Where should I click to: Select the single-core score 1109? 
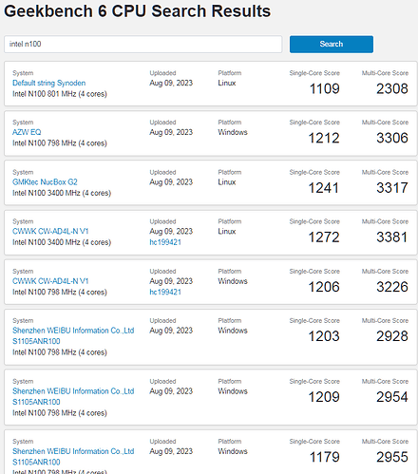pos(324,88)
